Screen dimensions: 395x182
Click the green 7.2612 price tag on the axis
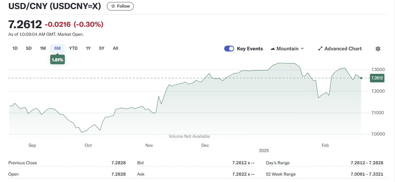tap(377, 78)
